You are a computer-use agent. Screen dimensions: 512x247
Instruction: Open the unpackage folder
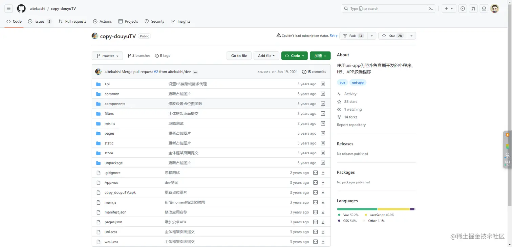[x=114, y=163]
